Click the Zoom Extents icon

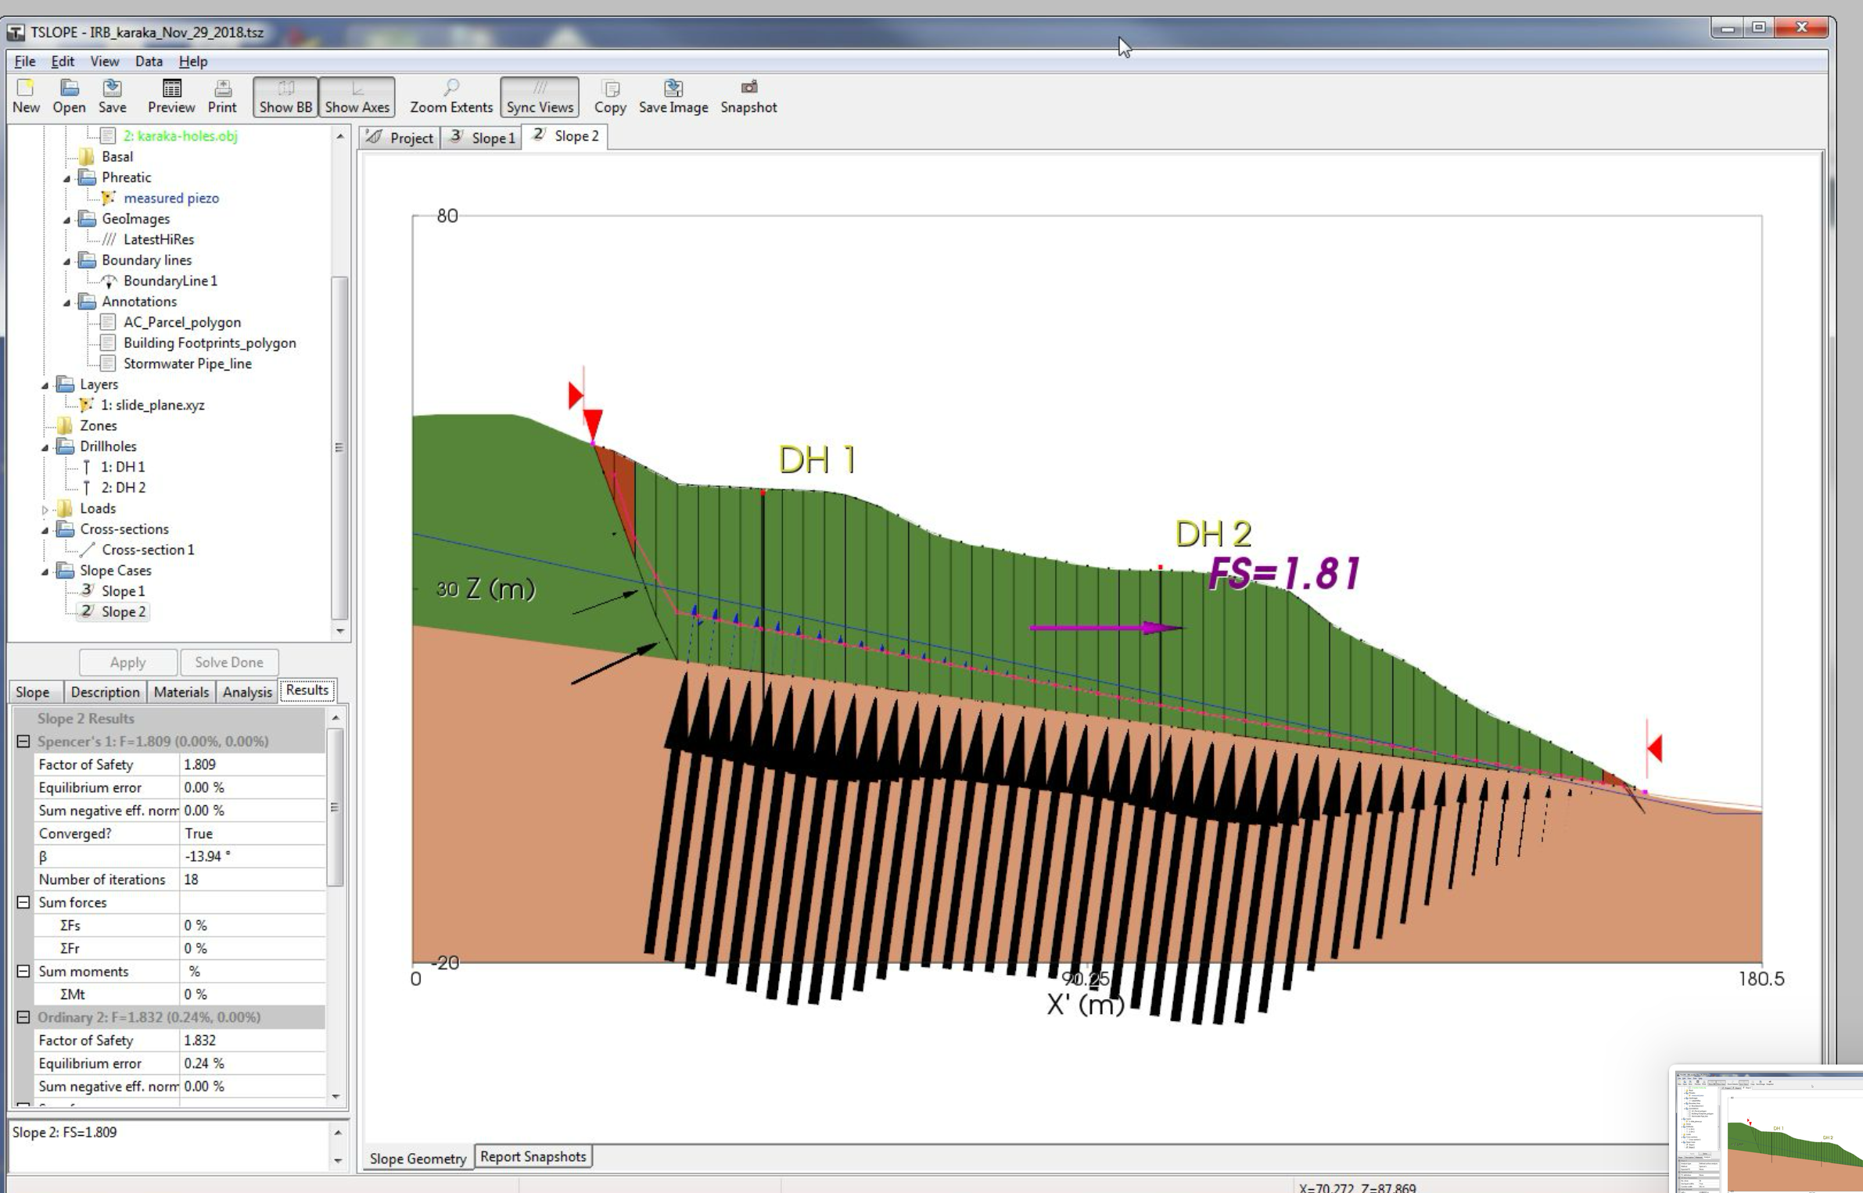pos(451,94)
